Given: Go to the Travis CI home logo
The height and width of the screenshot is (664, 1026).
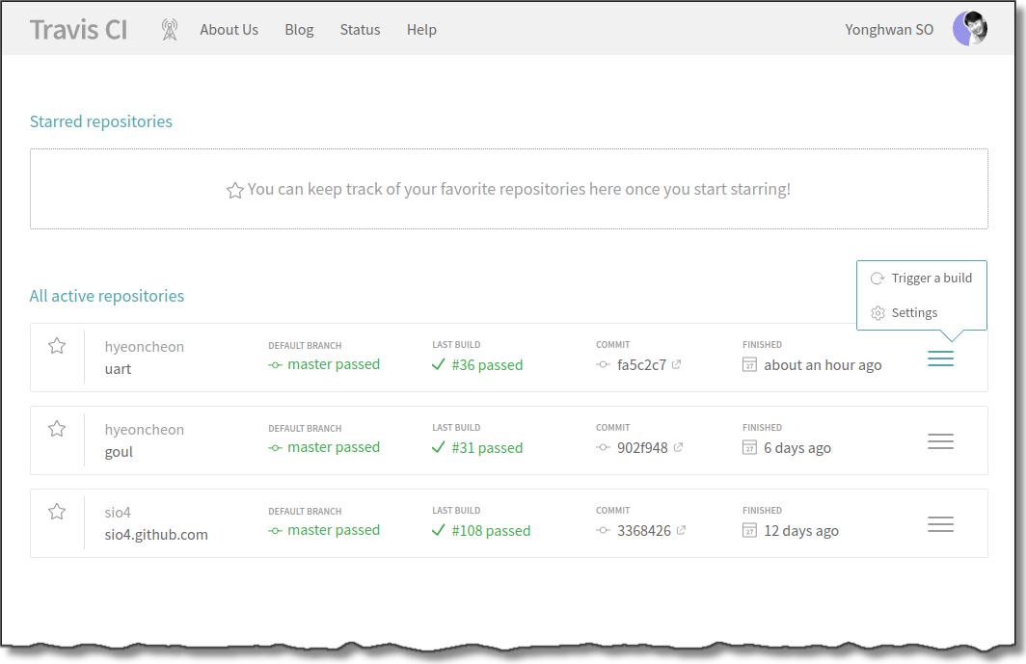Looking at the screenshot, I should click(x=78, y=30).
